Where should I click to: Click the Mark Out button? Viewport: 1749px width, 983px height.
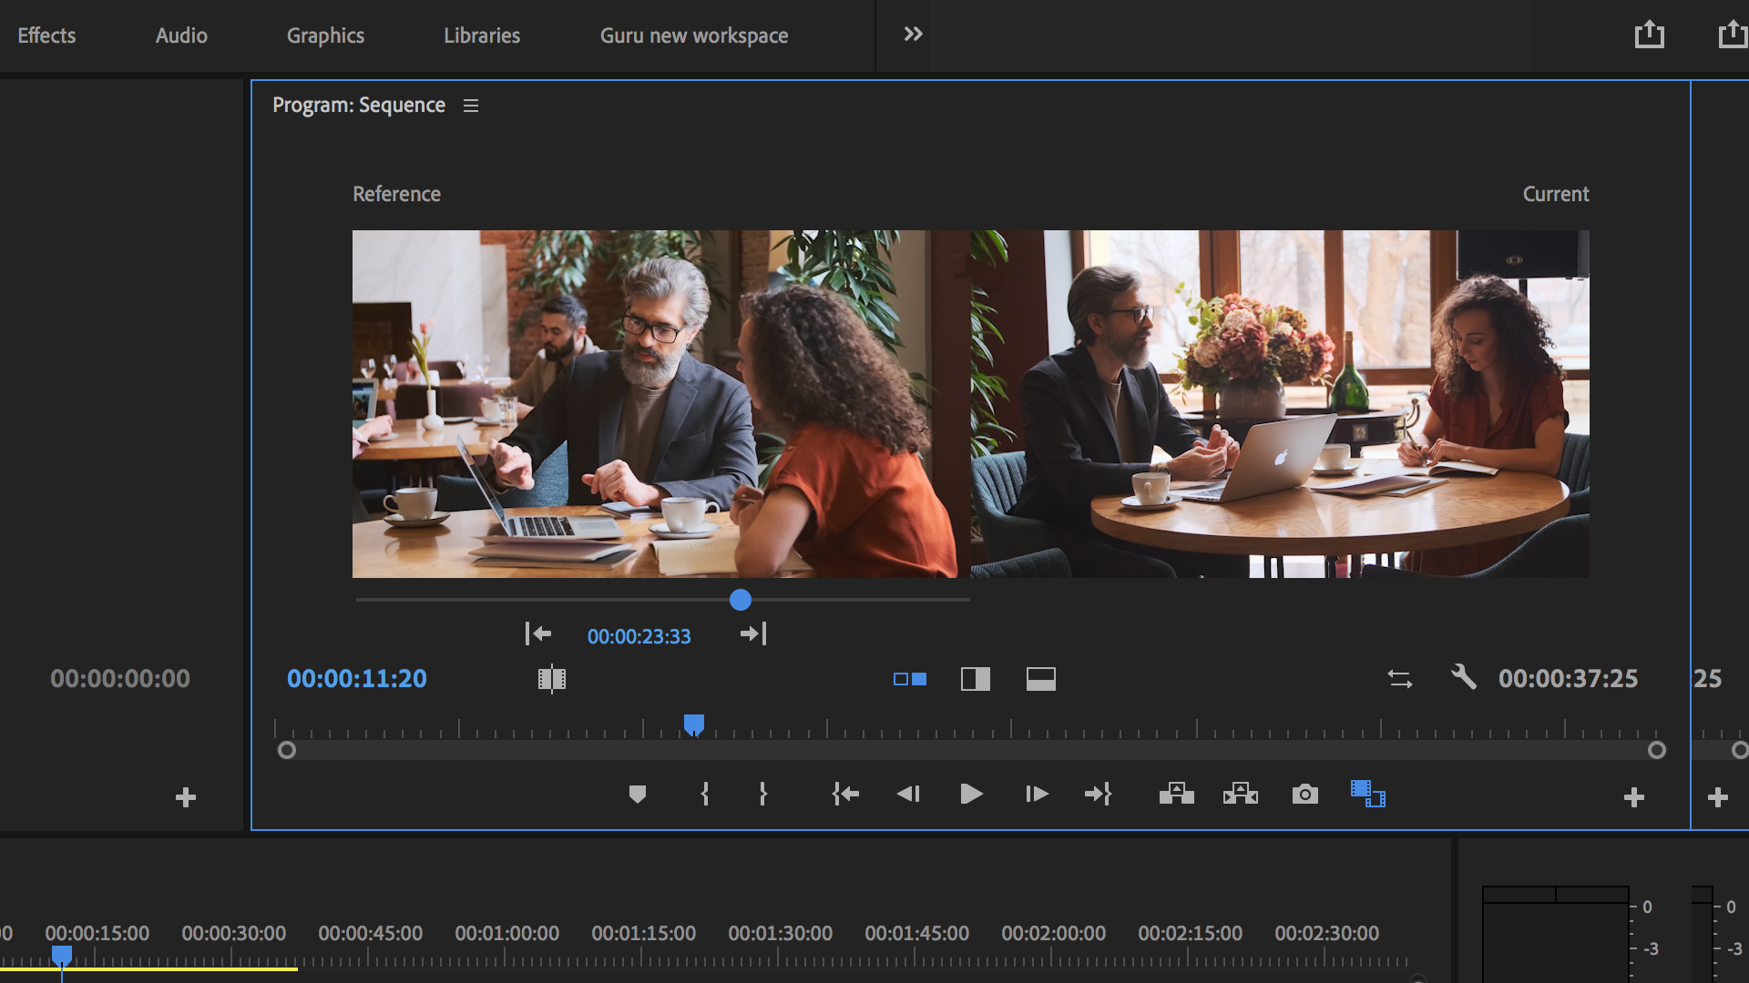[x=763, y=795]
